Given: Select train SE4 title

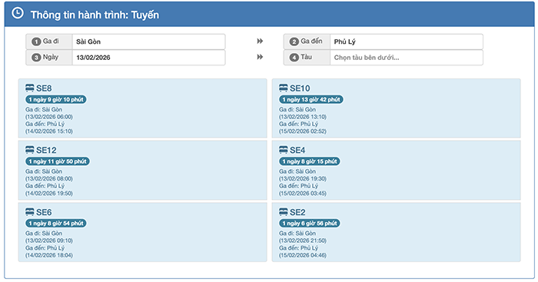Looking at the screenshot, I should tap(297, 151).
